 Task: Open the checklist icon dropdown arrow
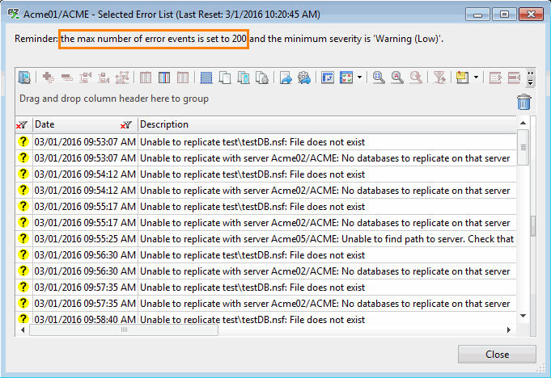[x=358, y=78]
